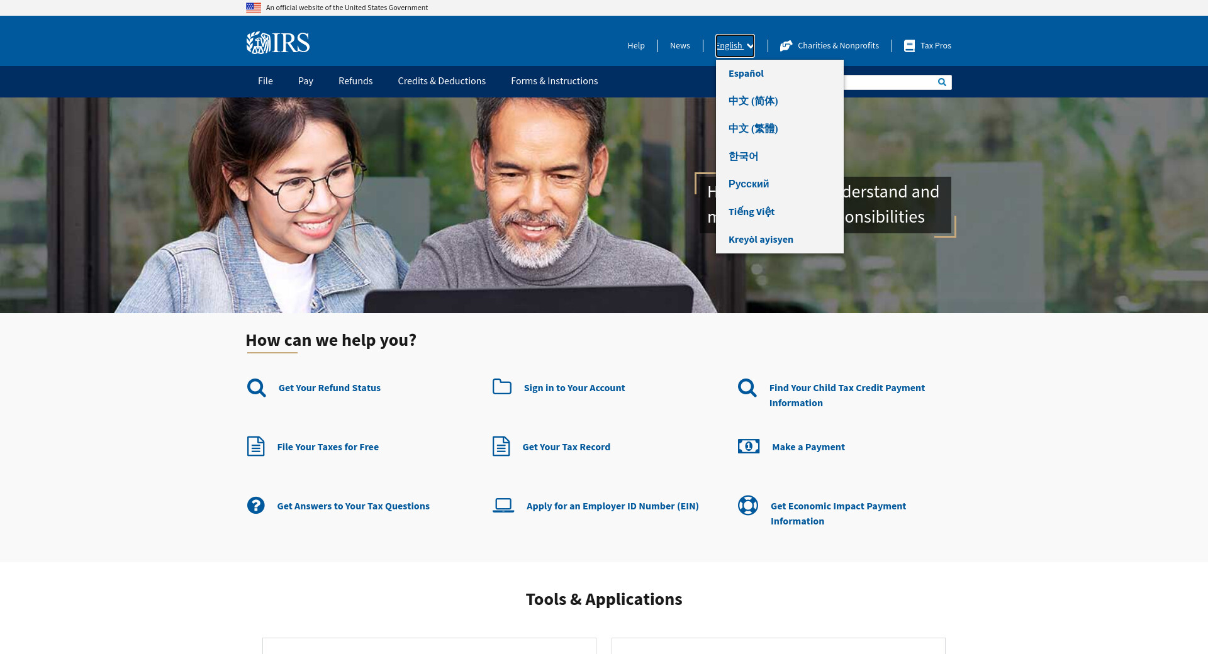Click the Get Your Tax Record link

pyautogui.click(x=566, y=447)
